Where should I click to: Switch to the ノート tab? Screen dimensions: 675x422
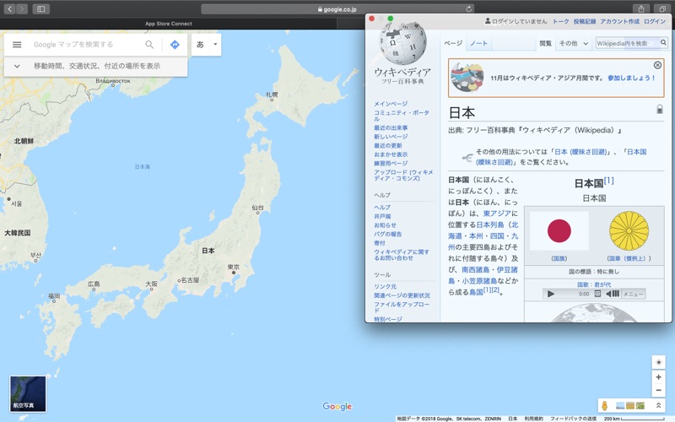(478, 43)
